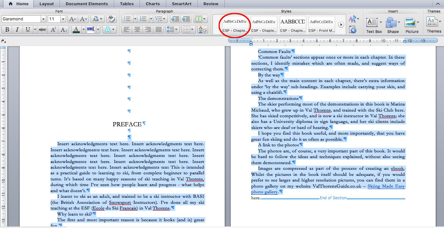
Task: Decrease paragraph indent
Action: click(x=175, y=19)
